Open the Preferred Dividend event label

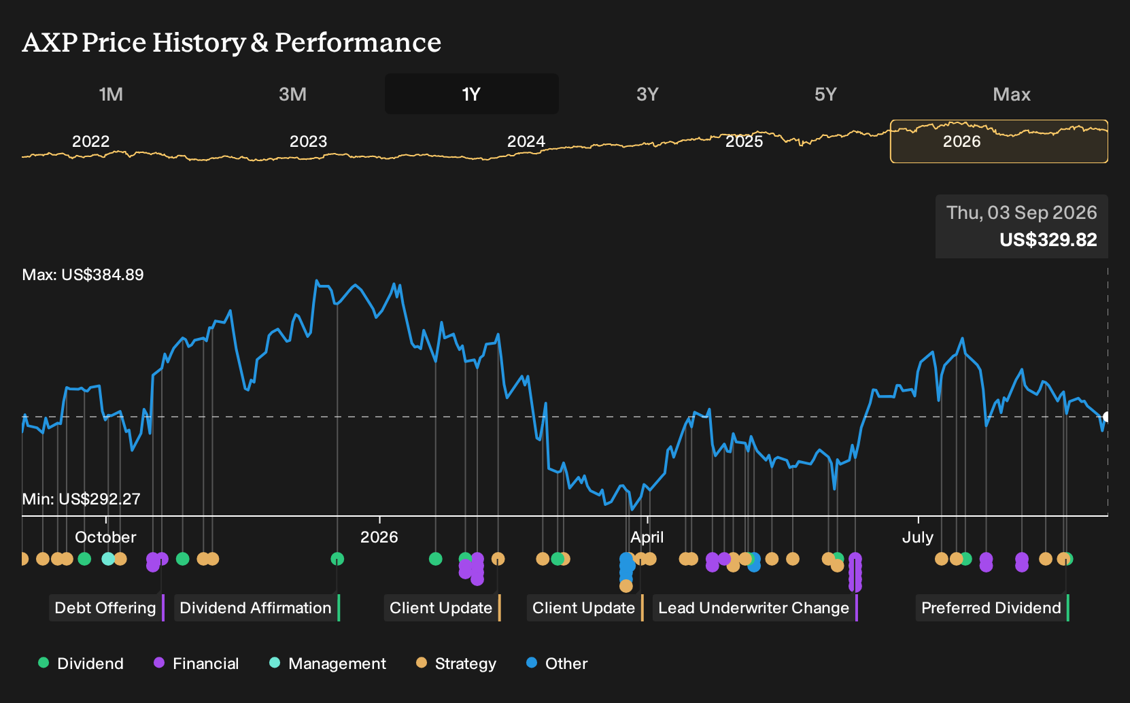[992, 608]
